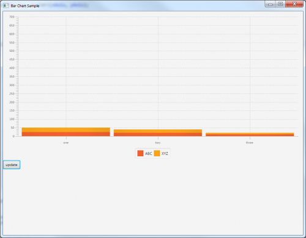The height and width of the screenshot is (238, 306).
Task: Click the Bar Chart Sample window title
Action: [25, 6]
